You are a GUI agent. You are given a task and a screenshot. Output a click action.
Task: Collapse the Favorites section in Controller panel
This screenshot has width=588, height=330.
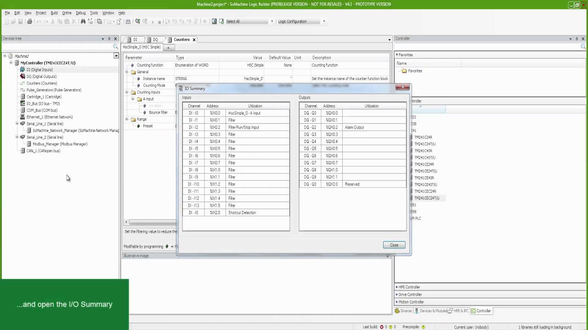click(x=397, y=55)
